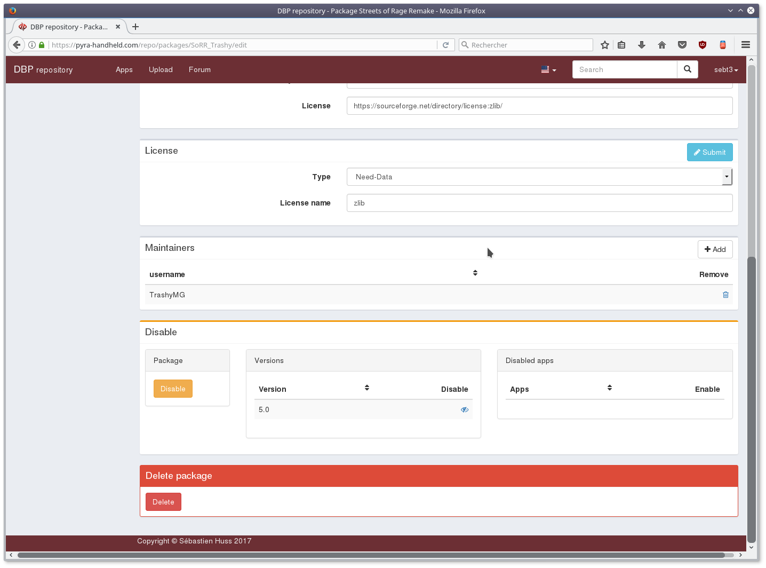Open the language flag dropdown
This screenshot has height=568, width=766.
[548, 70]
